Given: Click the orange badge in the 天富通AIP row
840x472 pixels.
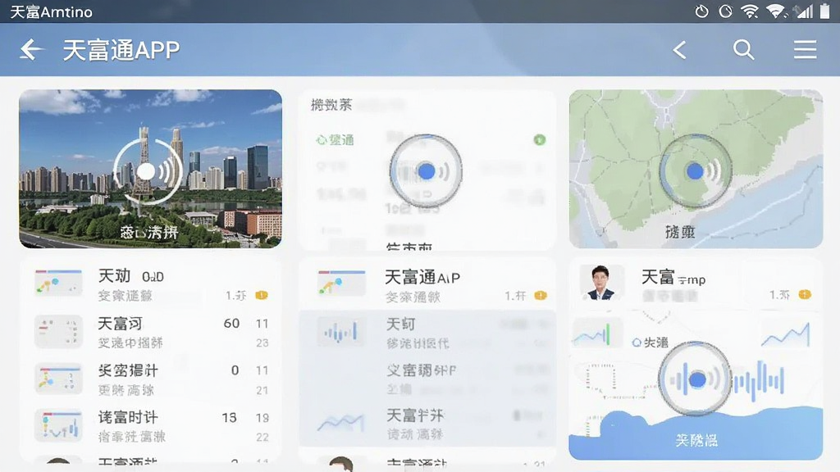Looking at the screenshot, I should [x=541, y=295].
